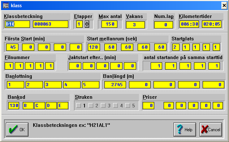Click the Bankod field showing 130
Viewport: 229px width, 142px height.
coord(14,105)
